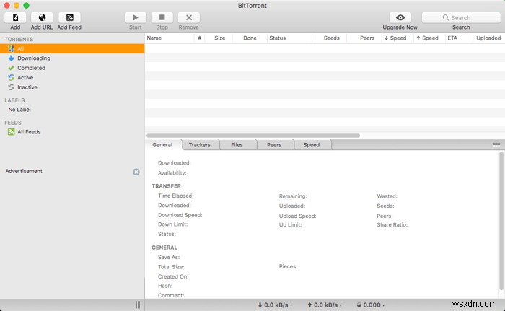Viewport: 505px width, 311px height.
Task: Switch to the Trackers tab
Action: (x=200, y=145)
